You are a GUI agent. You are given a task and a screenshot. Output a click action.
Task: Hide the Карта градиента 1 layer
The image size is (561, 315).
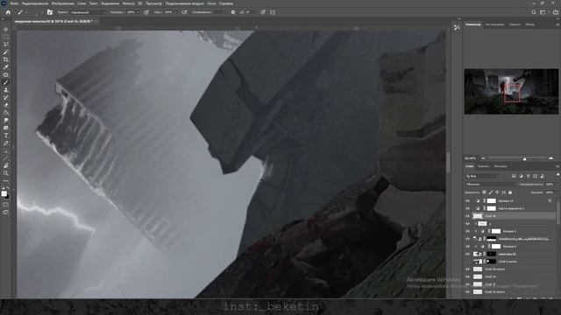point(467,208)
